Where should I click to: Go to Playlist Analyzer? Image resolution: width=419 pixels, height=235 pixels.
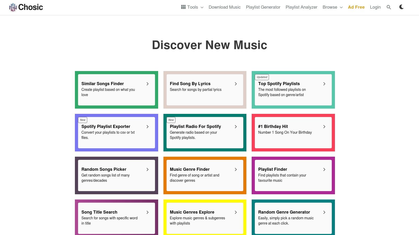pyautogui.click(x=301, y=7)
